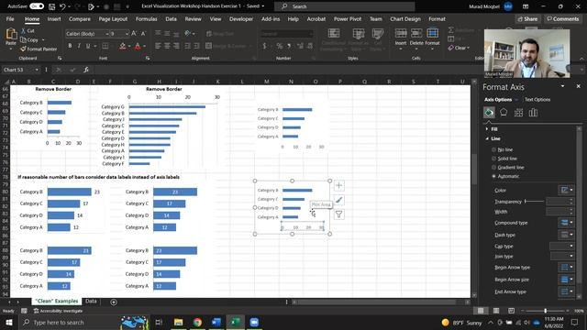Apply Bold formatting
This screenshot has height=330, width=587.
coord(70,46)
